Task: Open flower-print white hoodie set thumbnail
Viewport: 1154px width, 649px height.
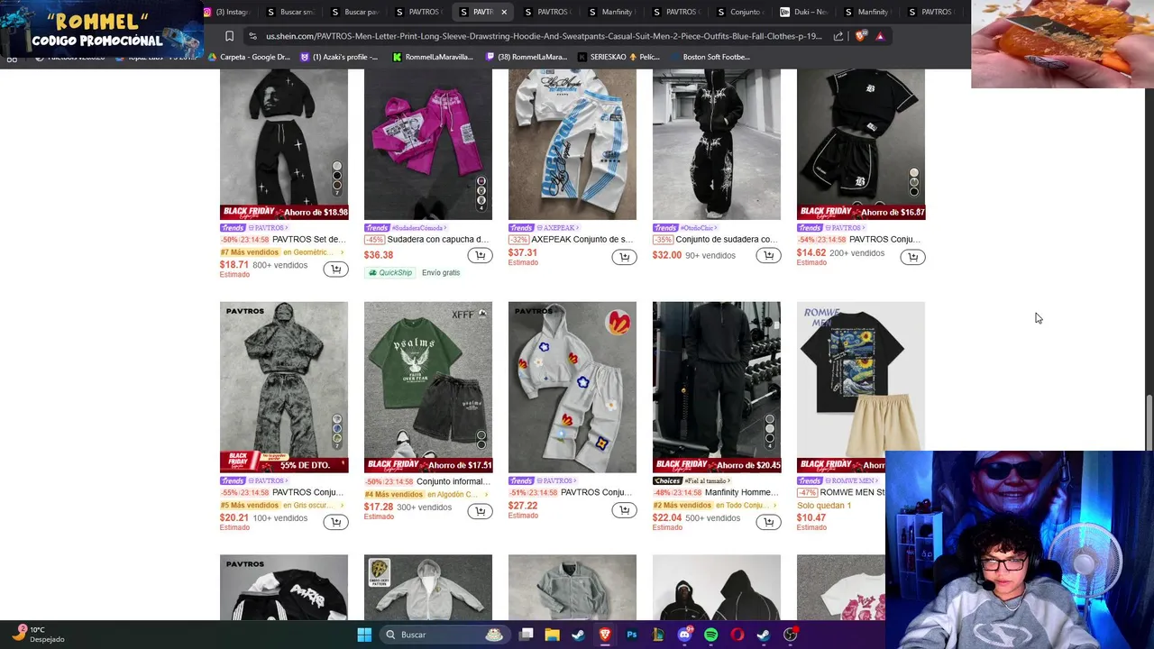Action: click(572, 387)
